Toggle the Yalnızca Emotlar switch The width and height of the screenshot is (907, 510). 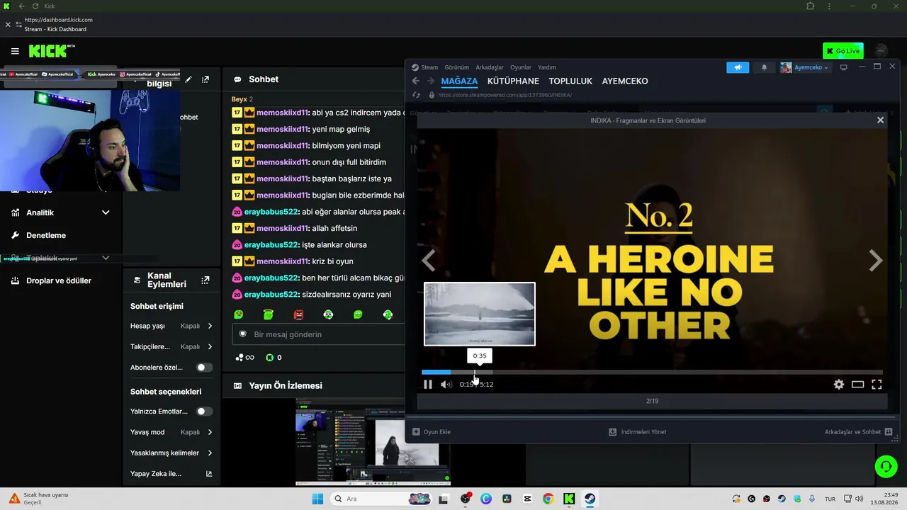point(204,412)
